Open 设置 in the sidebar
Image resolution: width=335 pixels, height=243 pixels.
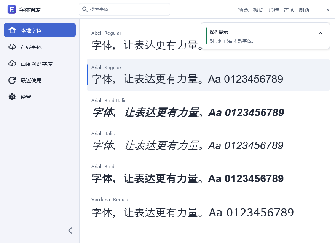(x=40, y=97)
